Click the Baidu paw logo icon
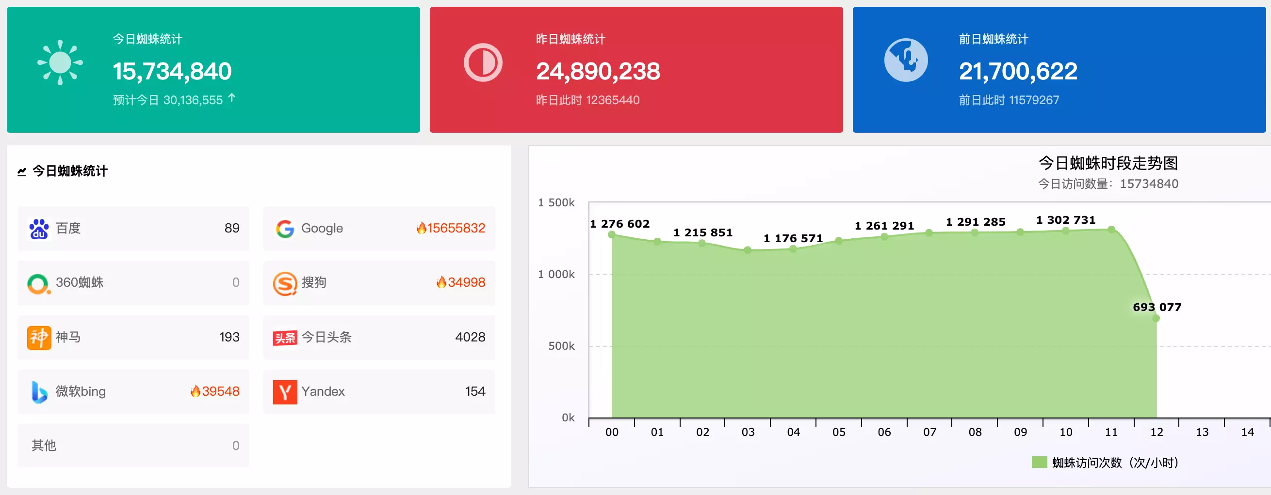Image resolution: width=1271 pixels, height=495 pixels. click(x=39, y=229)
